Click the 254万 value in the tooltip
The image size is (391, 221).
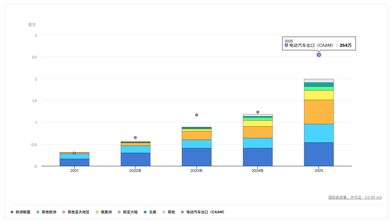click(345, 46)
